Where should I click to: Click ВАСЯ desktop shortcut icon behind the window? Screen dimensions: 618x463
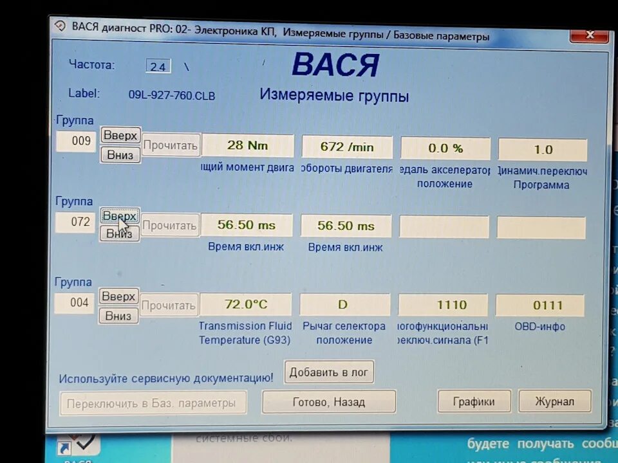(78, 446)
